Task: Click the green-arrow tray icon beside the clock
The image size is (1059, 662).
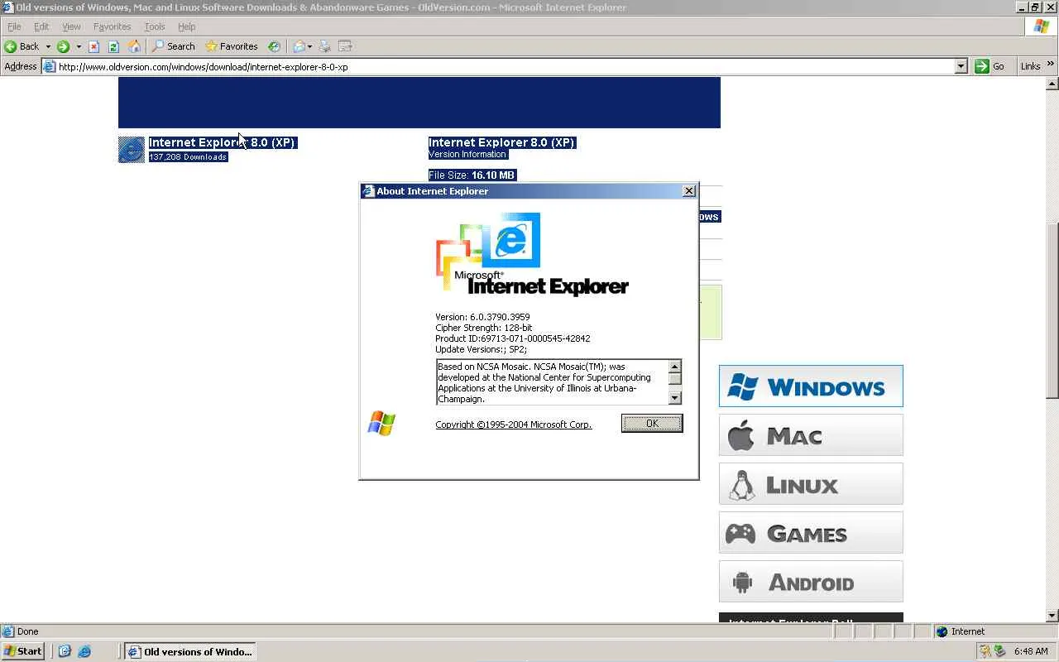Action: pyautogui.click(x=999, y=651)
